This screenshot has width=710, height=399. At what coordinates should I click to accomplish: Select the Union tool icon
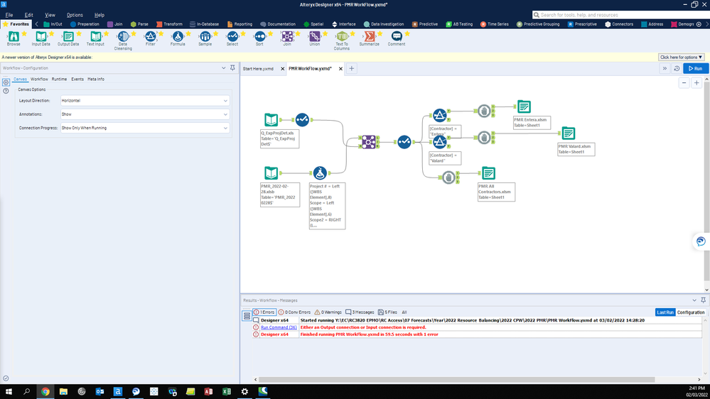pos(315,36)
